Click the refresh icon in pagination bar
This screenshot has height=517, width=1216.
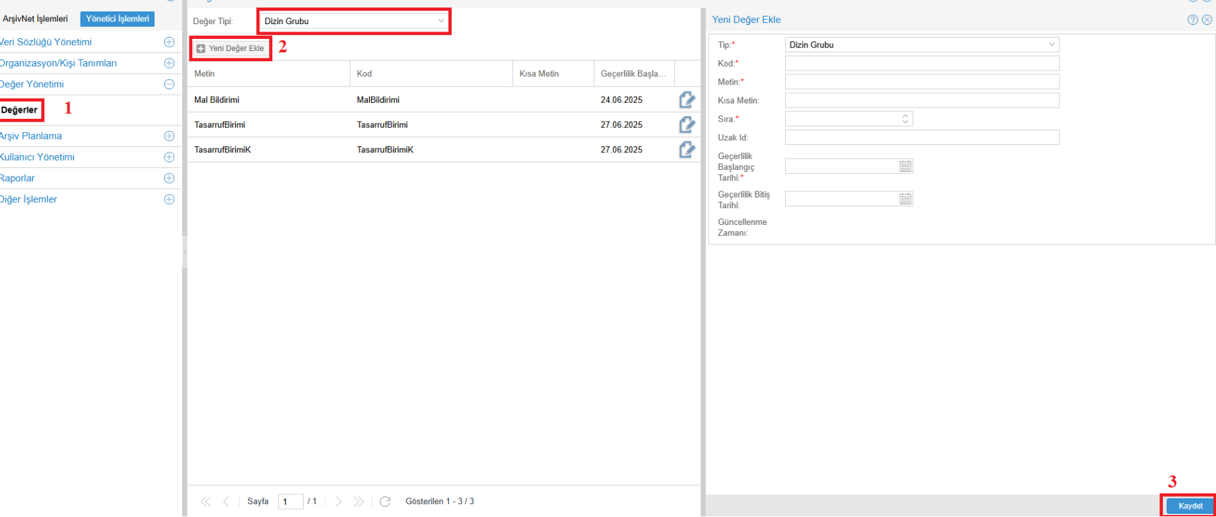coord(385,502)
